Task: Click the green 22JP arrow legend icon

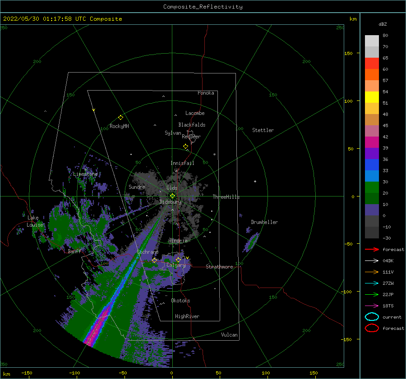Action: click(x=372, y=294)
